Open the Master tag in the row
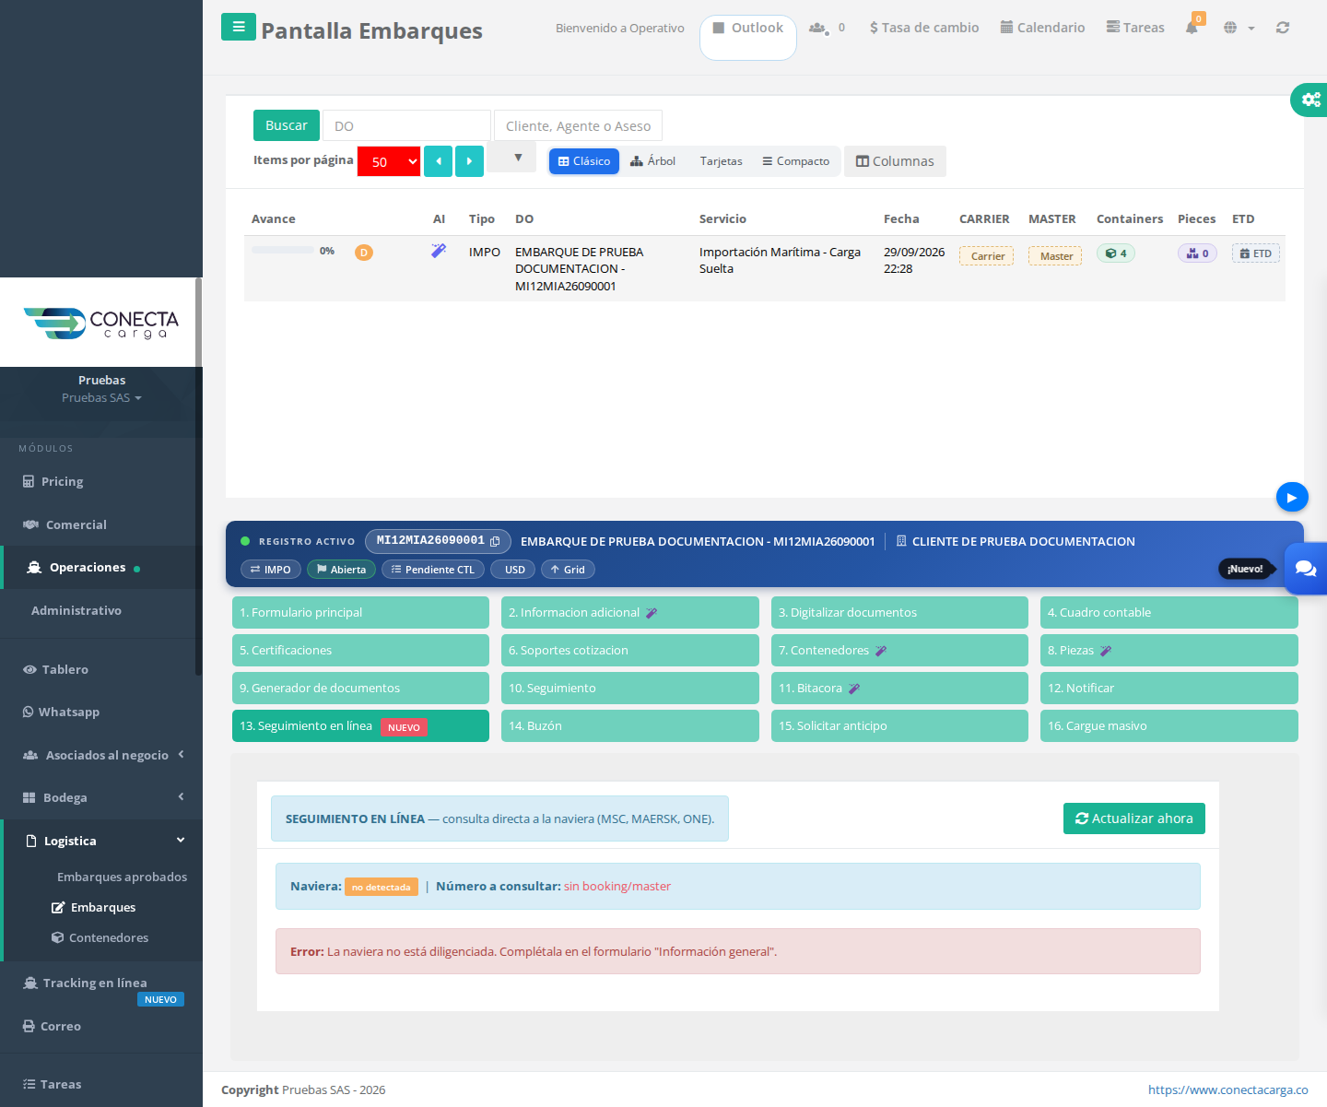The image size is (1327, 1107). 1055,256
